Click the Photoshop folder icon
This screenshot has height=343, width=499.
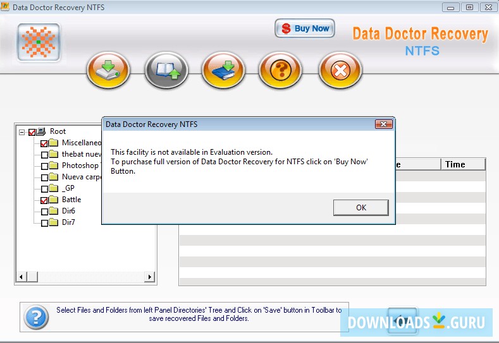point(54,165)
